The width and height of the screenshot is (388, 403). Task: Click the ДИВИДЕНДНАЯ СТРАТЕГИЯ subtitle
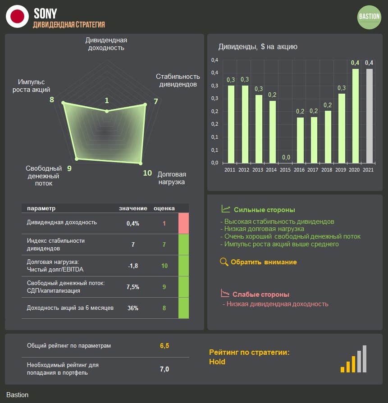point(69,25)
